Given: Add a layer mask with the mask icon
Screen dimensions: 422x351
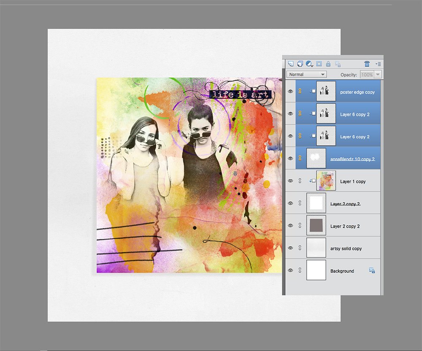Looking at the screenshot, I should coord(319,64).
